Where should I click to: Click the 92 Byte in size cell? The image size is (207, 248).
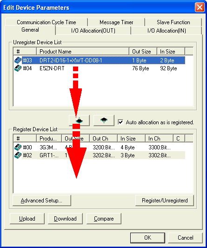(x=168, y=68)
